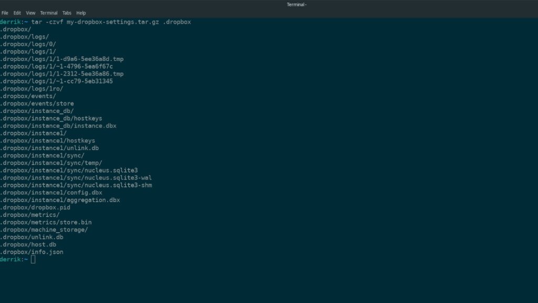Click the tar command on the prompt line

pyautogui.click(x=37, y=22)
